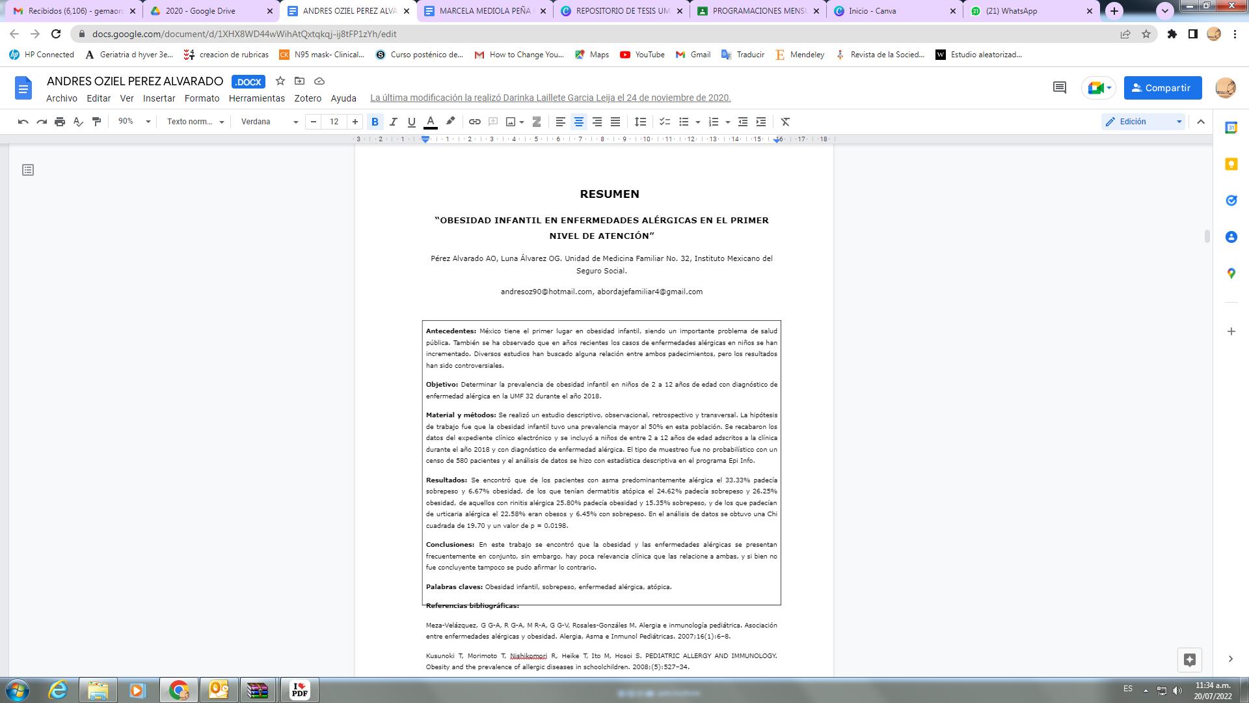Toggle italic formatting

click(393, 122)
